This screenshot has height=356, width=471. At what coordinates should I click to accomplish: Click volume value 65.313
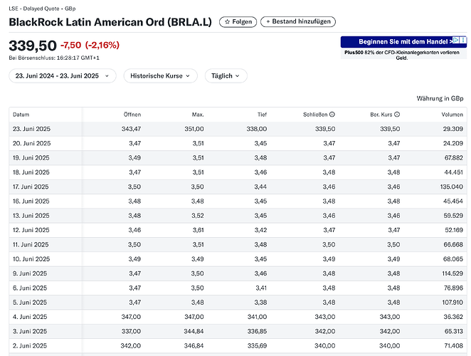tap(454, 331)
